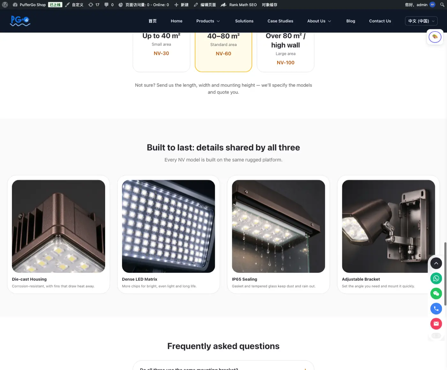The height and width of the screenshot is (370, 447).
Task: Click the 您好, admin account text
Action: click(416, 5)
